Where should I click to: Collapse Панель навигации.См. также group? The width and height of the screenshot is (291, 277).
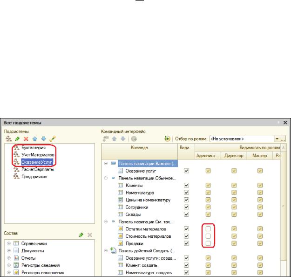(106, 222)
